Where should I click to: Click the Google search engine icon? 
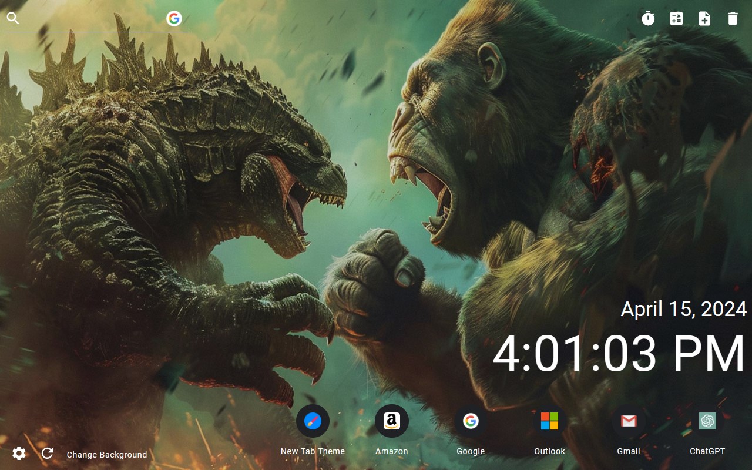click(x=174, y=19)
